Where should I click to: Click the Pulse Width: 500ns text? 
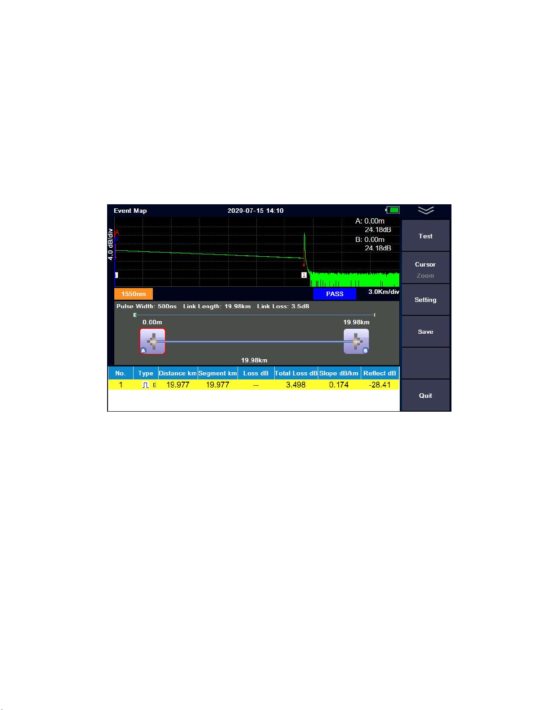point(147,306)
